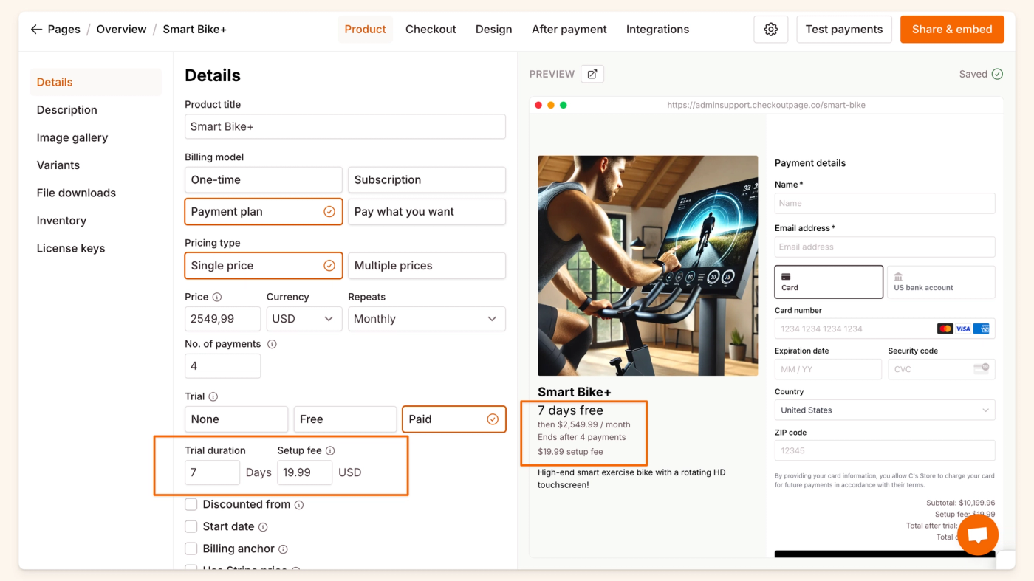Switch to the Design tab

click(494, 30)
